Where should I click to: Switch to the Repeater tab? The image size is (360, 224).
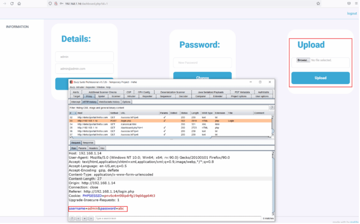tap(148, 96)
